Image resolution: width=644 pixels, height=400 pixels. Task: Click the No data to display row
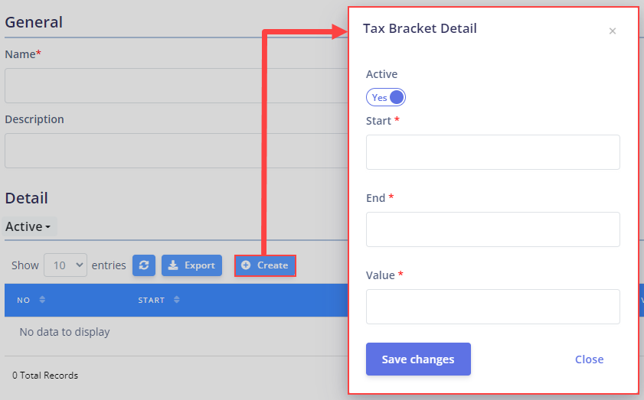(x=176, y=332)
